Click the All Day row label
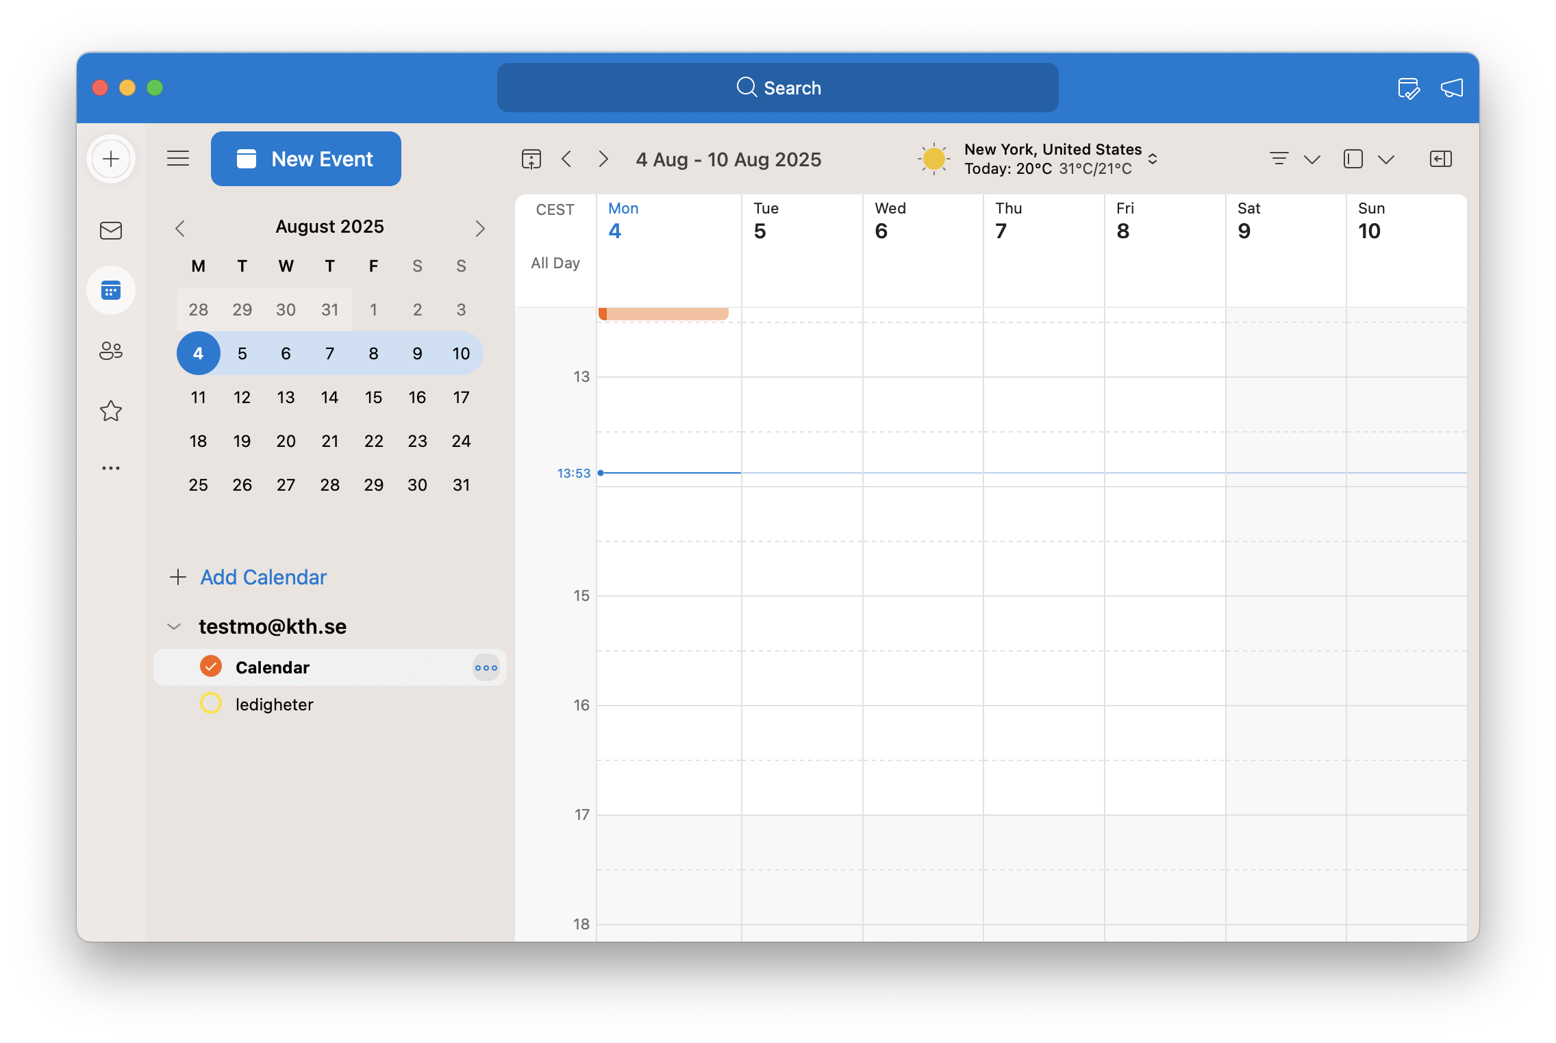This screenshot has width=1556, height=1043. click(555, 263)
